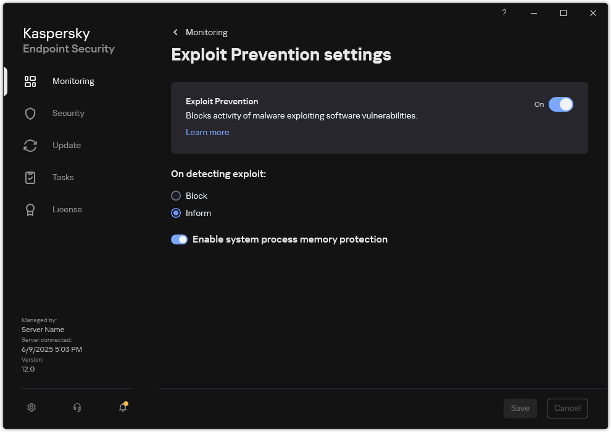Open Tasks using the clipboard icon

pos(30,177)
